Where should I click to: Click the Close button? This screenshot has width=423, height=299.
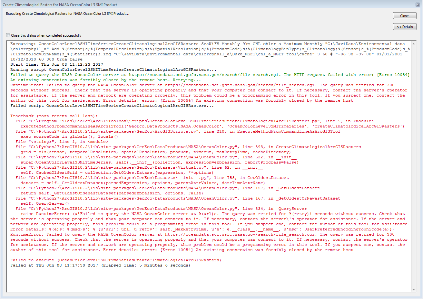tap(405, 16)
